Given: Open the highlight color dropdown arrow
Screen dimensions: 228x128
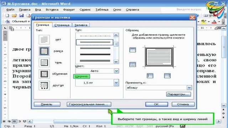Looking at the screenshot, I should (x=209, y=22).
